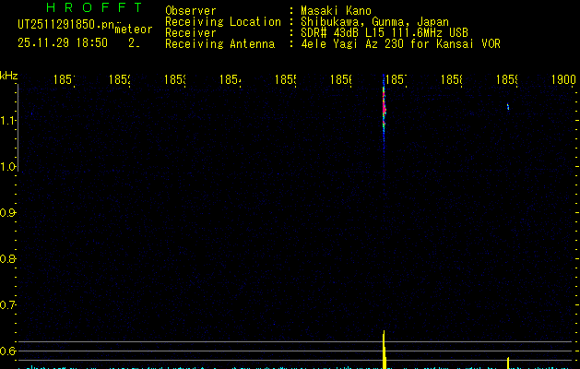Click the 0.6 frequency axis label
This screenshot has width=580, height=369.
point(9,351)
